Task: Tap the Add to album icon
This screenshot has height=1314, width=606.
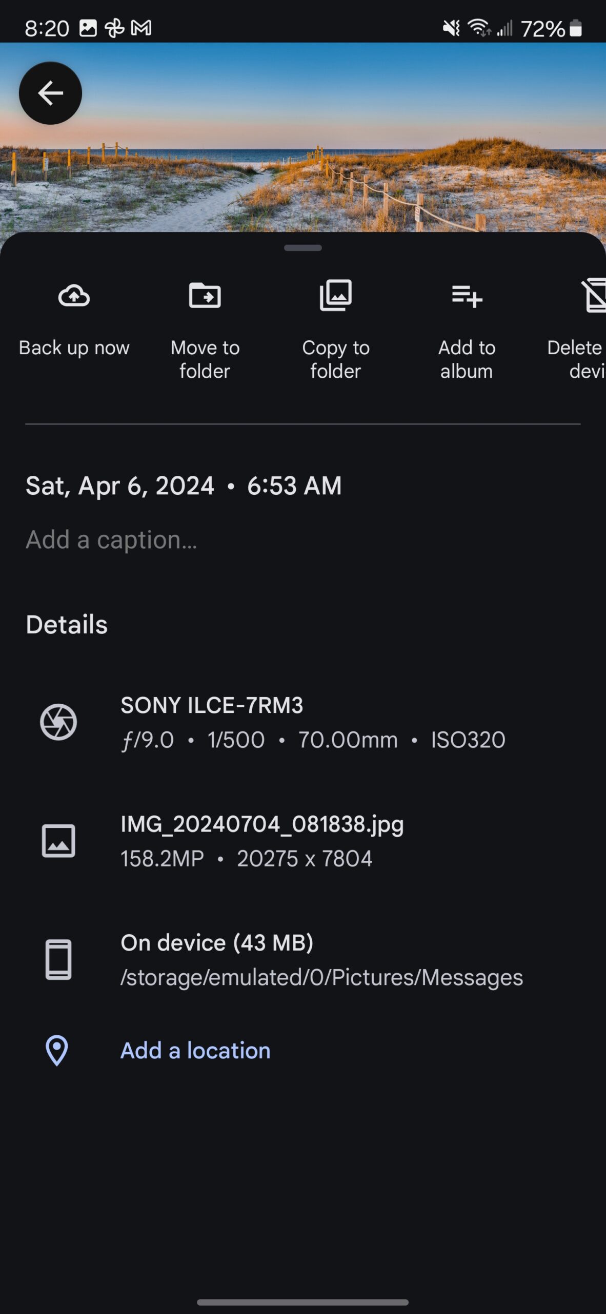Action: coord(467,296)
